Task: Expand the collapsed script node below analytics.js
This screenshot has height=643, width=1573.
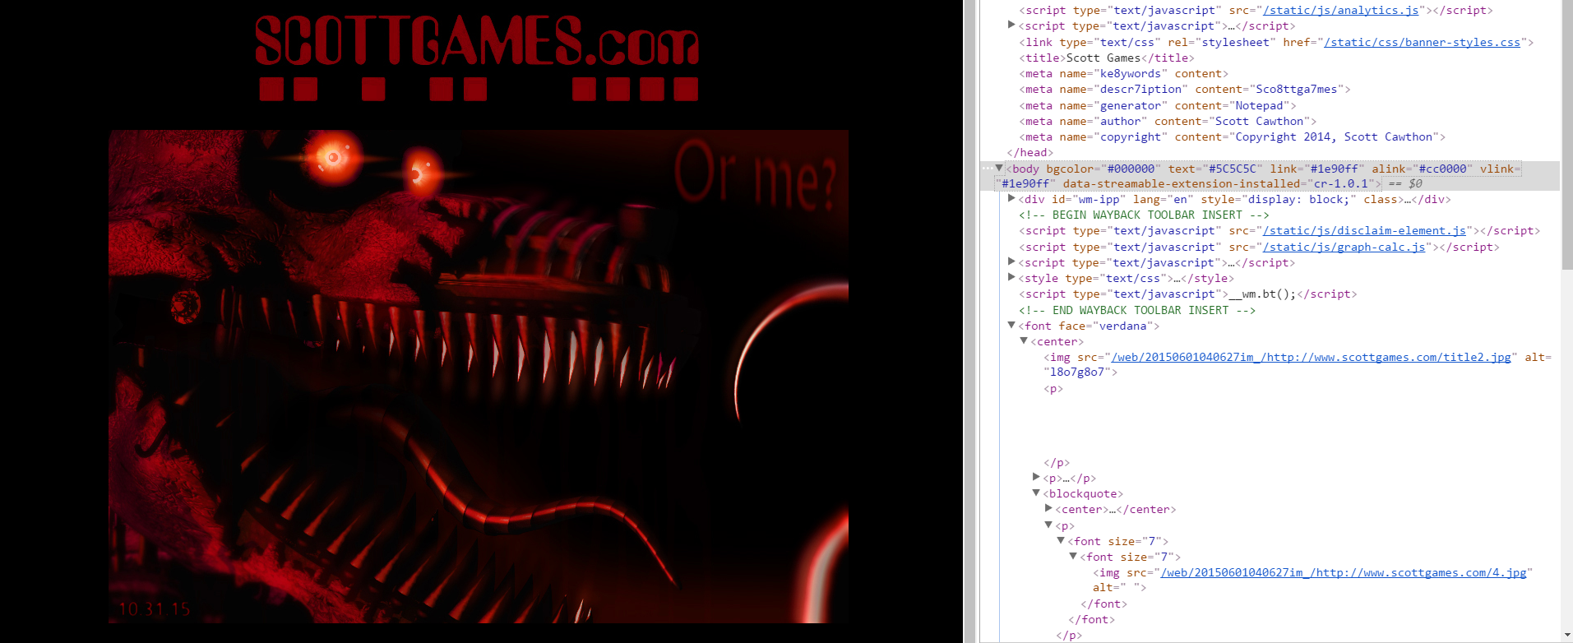Action: click(x=1011, y=25)
